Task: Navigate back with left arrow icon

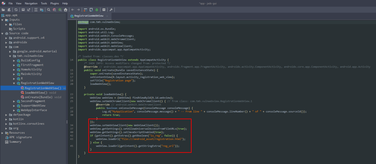Action: [x=73, y=10]
